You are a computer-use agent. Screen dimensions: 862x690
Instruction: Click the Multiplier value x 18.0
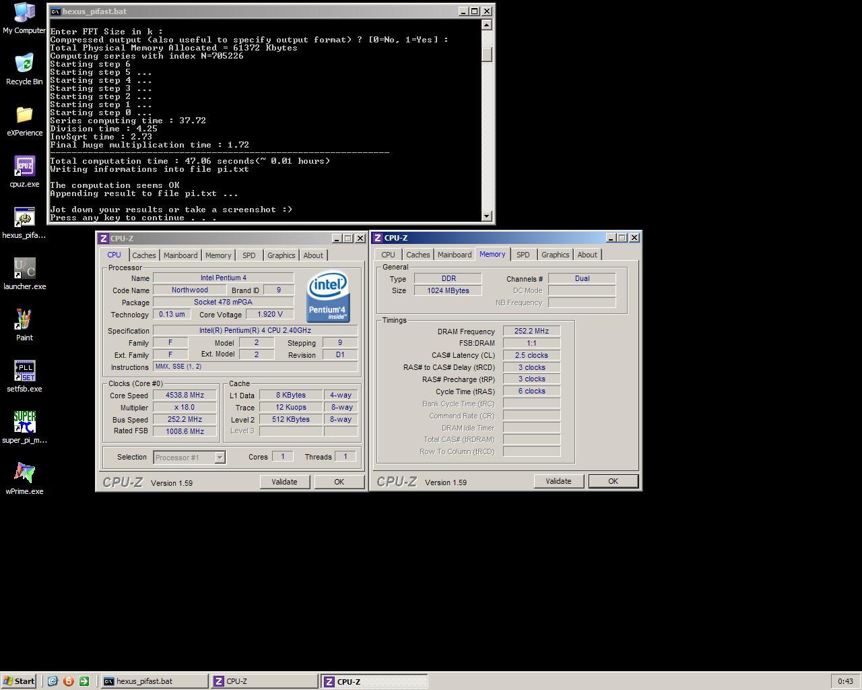185,408
